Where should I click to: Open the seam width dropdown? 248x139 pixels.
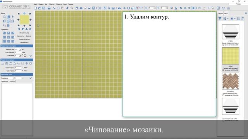coord(20,49)
